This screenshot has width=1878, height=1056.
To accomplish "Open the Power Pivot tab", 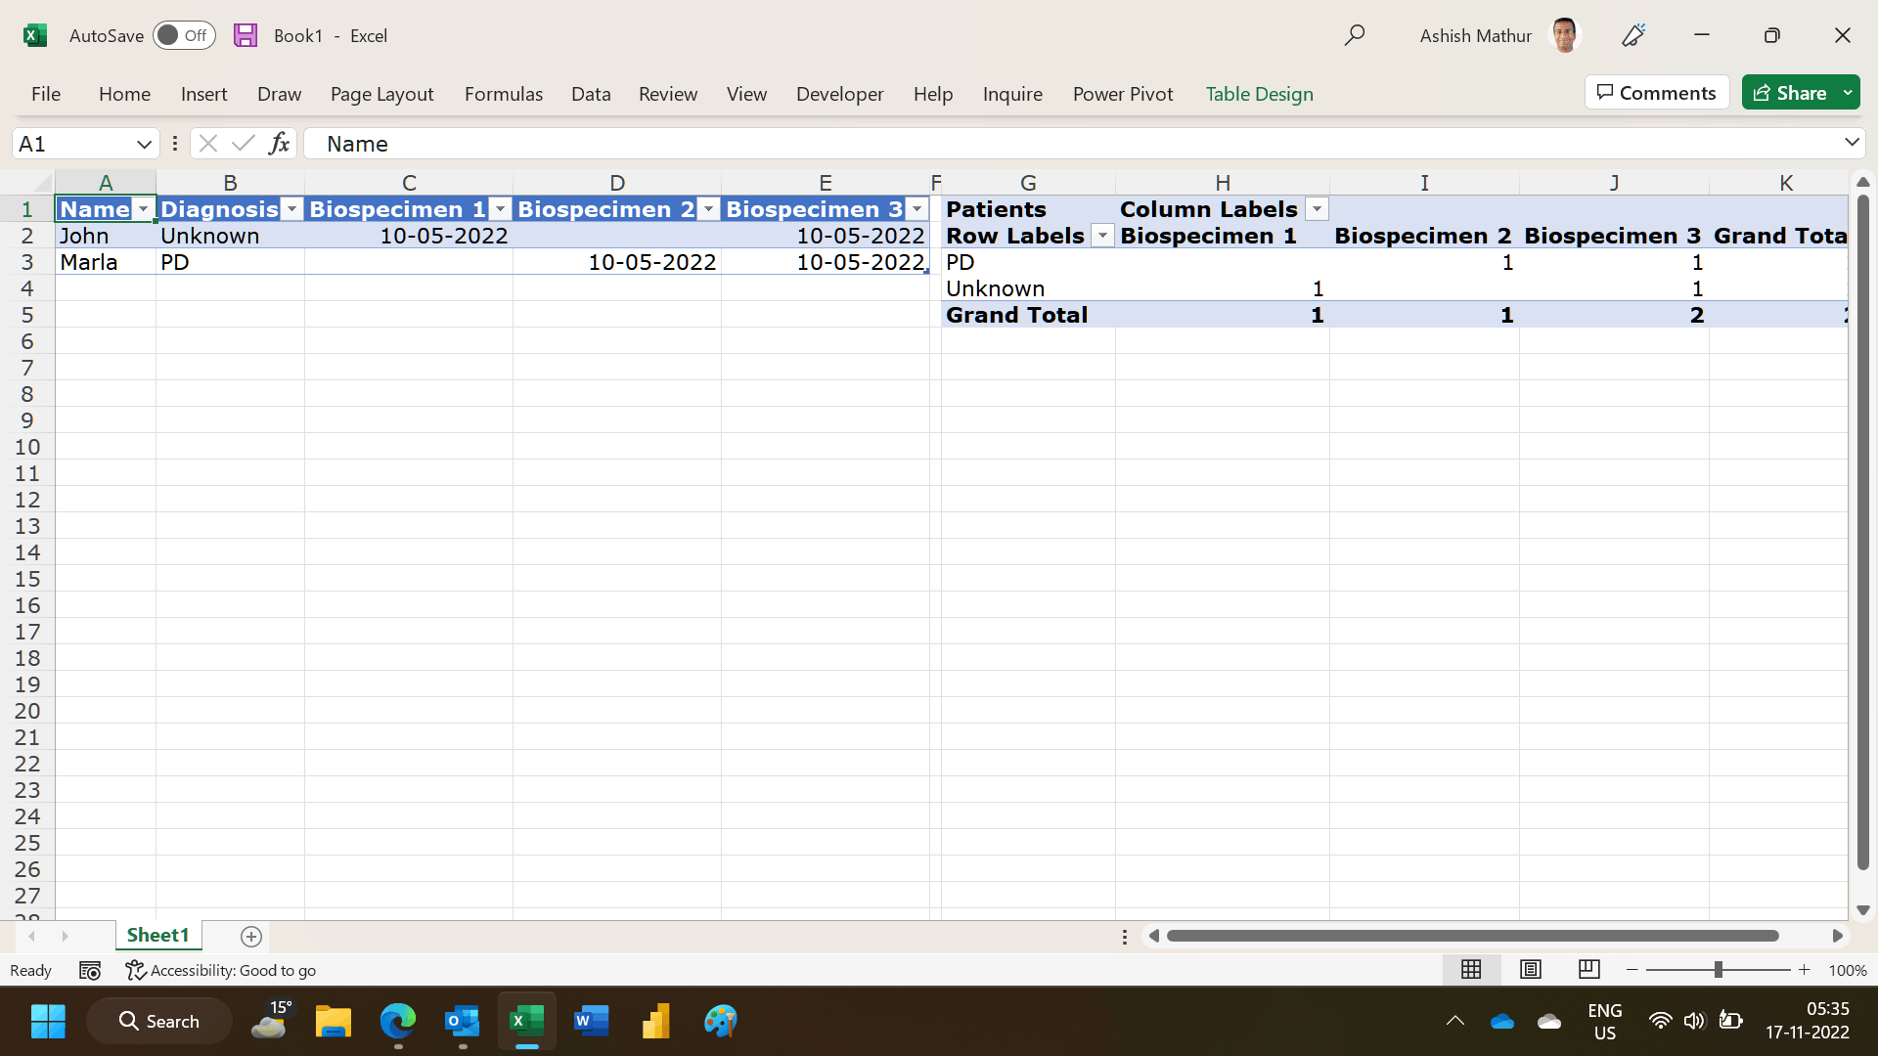I will coord(1123,94).
